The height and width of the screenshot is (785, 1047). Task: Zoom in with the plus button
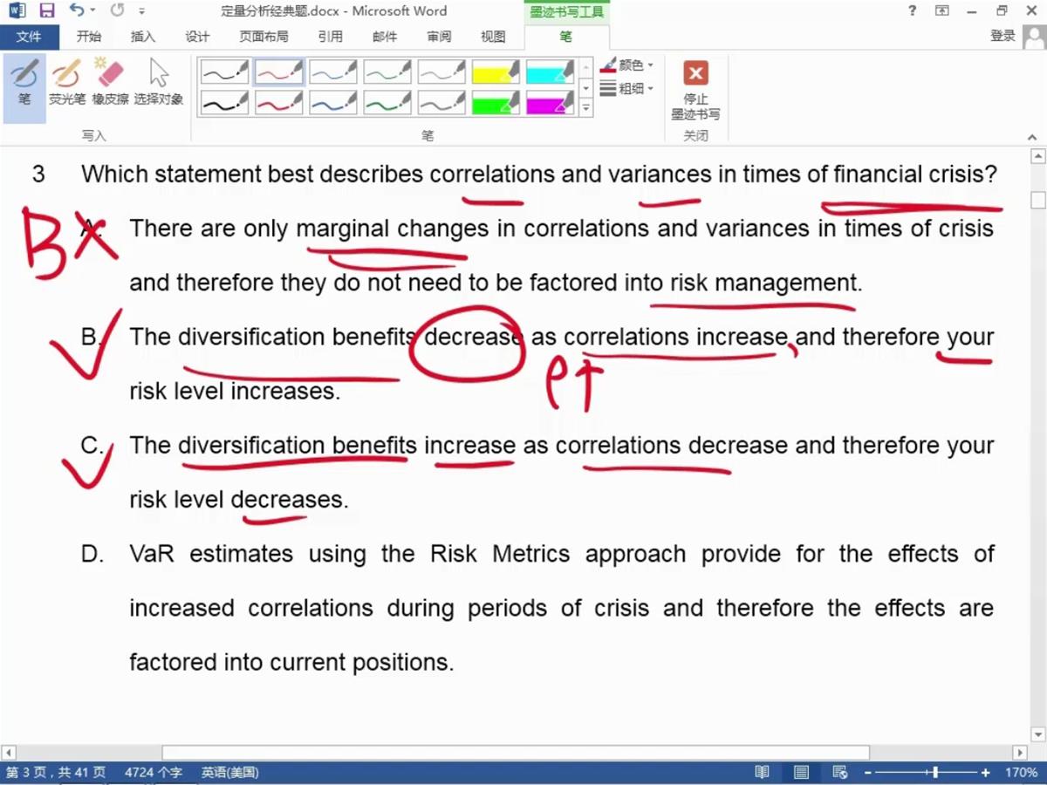point(986,773)
